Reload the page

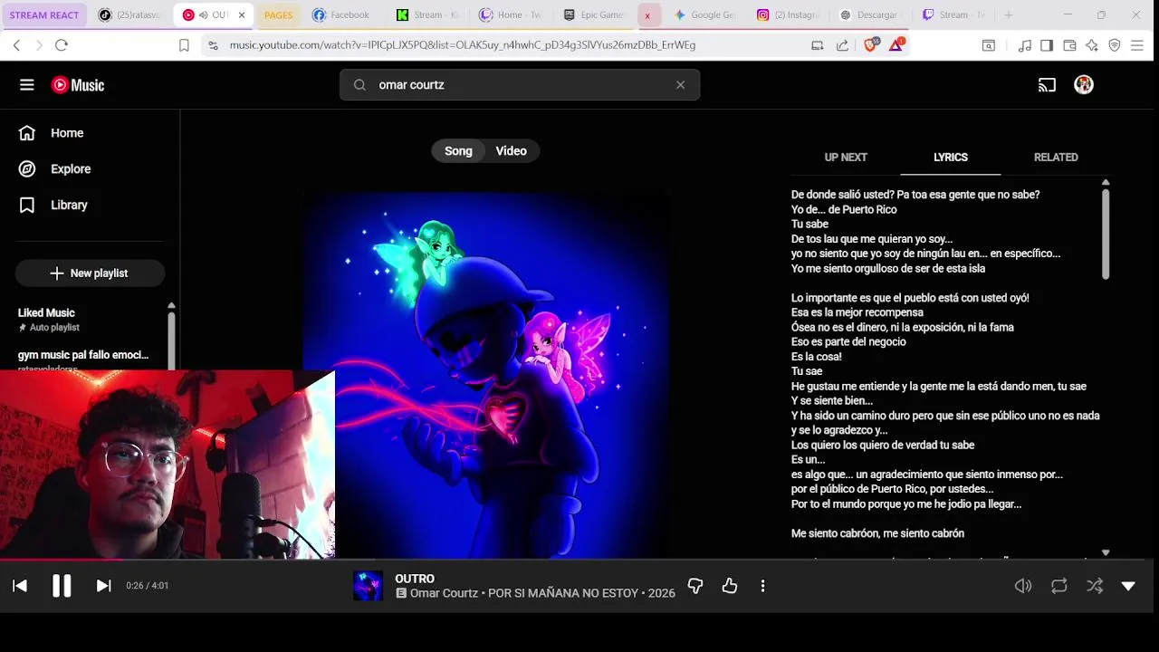(x=62, y=45)
